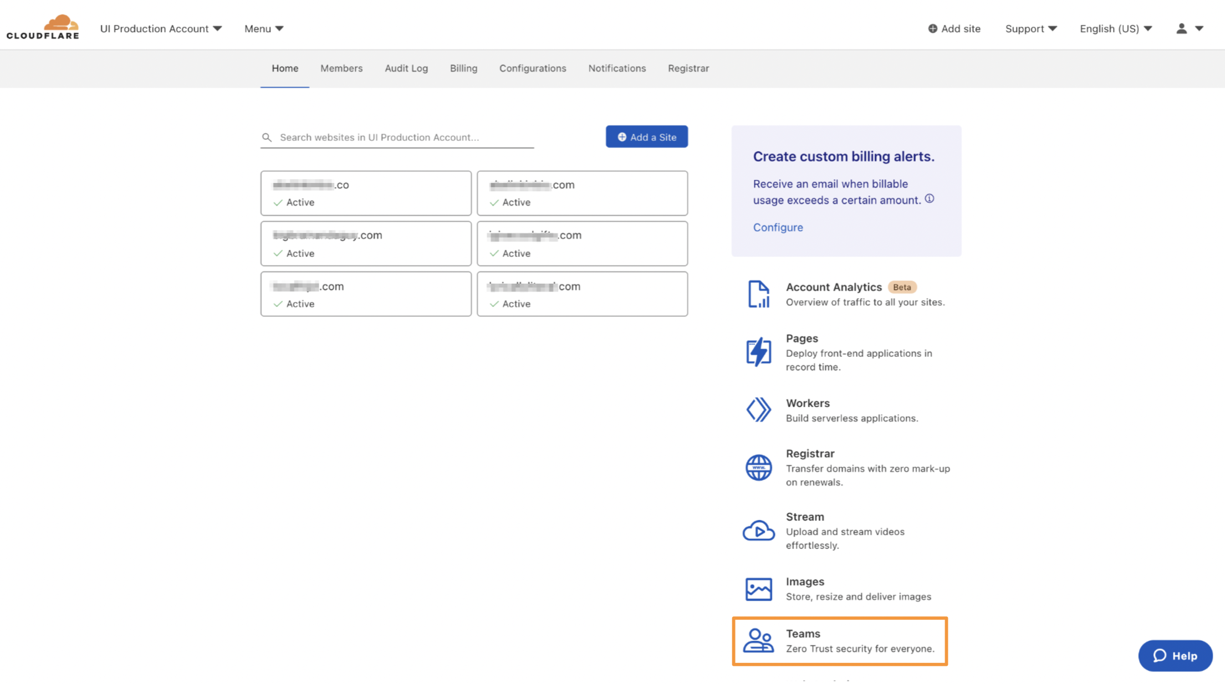Open the Audit Log tab
Screen dimensions: 1225x684
coord(406,68)
